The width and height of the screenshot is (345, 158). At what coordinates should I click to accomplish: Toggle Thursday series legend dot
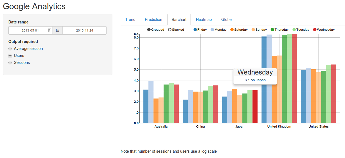click(x=272, y=30)
